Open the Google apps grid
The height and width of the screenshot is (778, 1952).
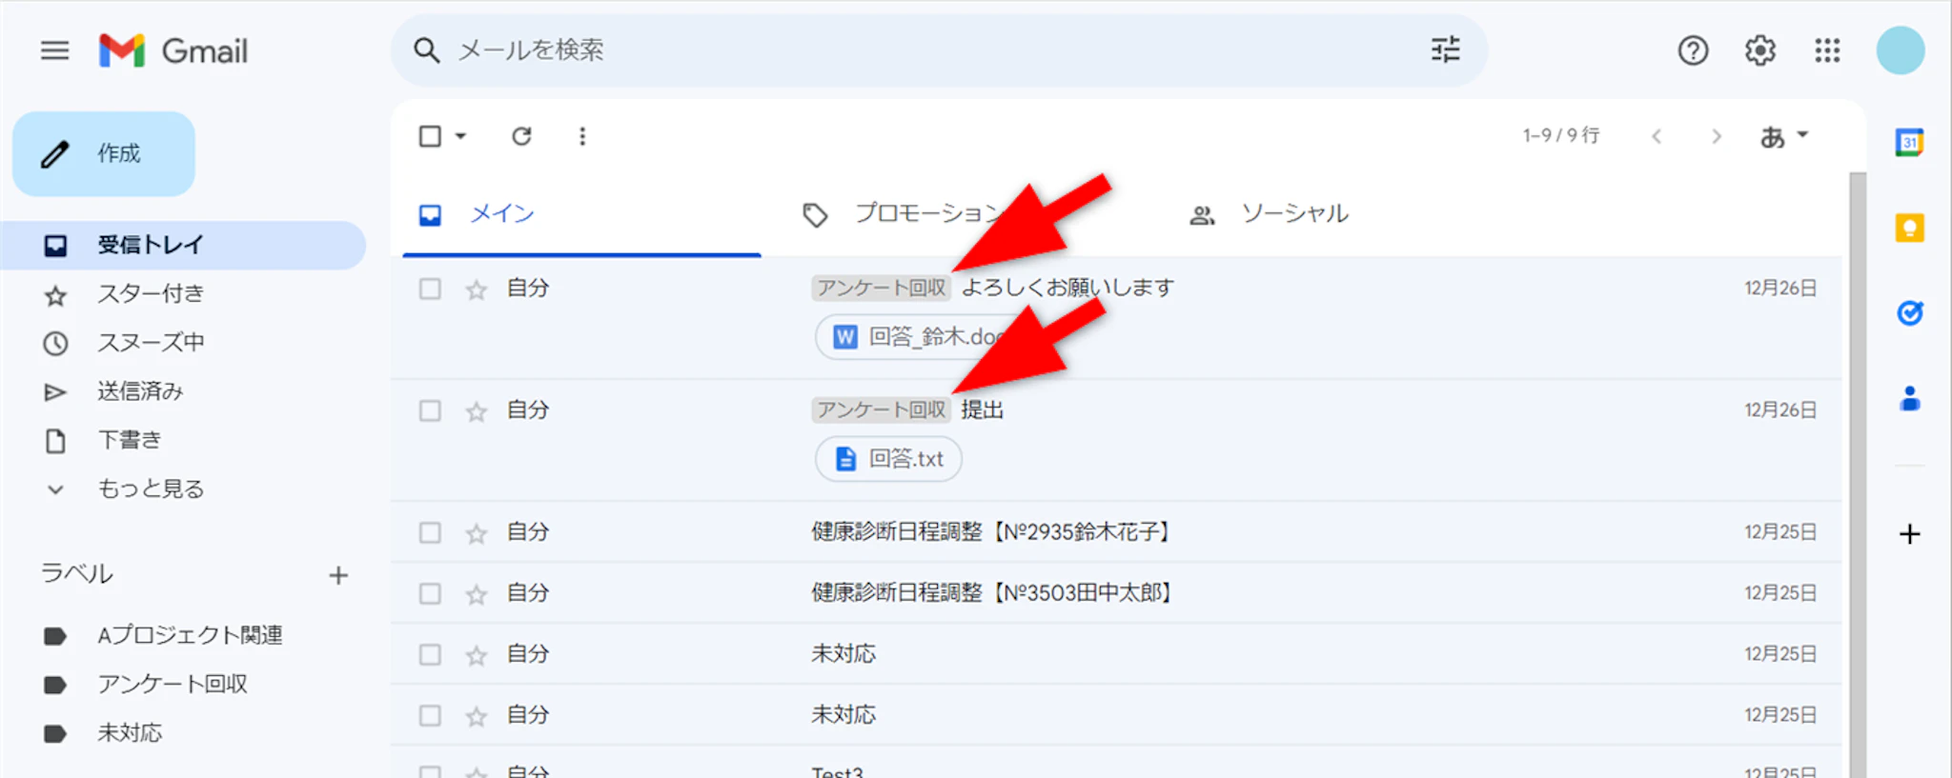coord(1827,50)
